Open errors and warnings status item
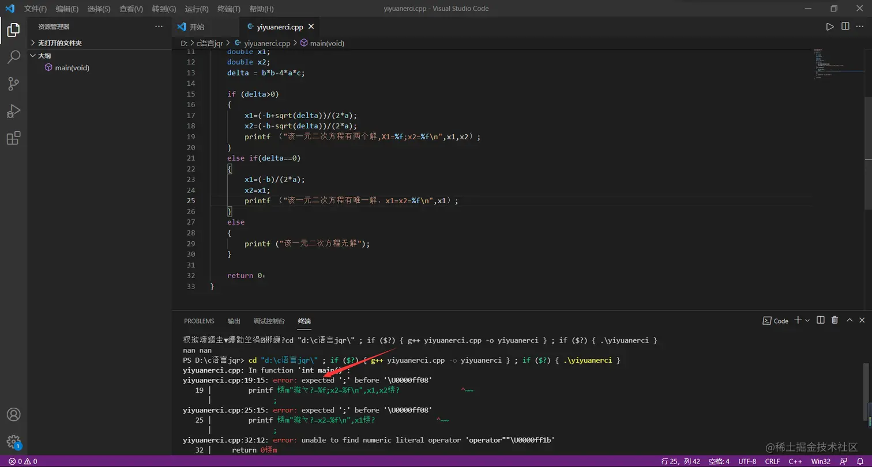 click(22, 461)
